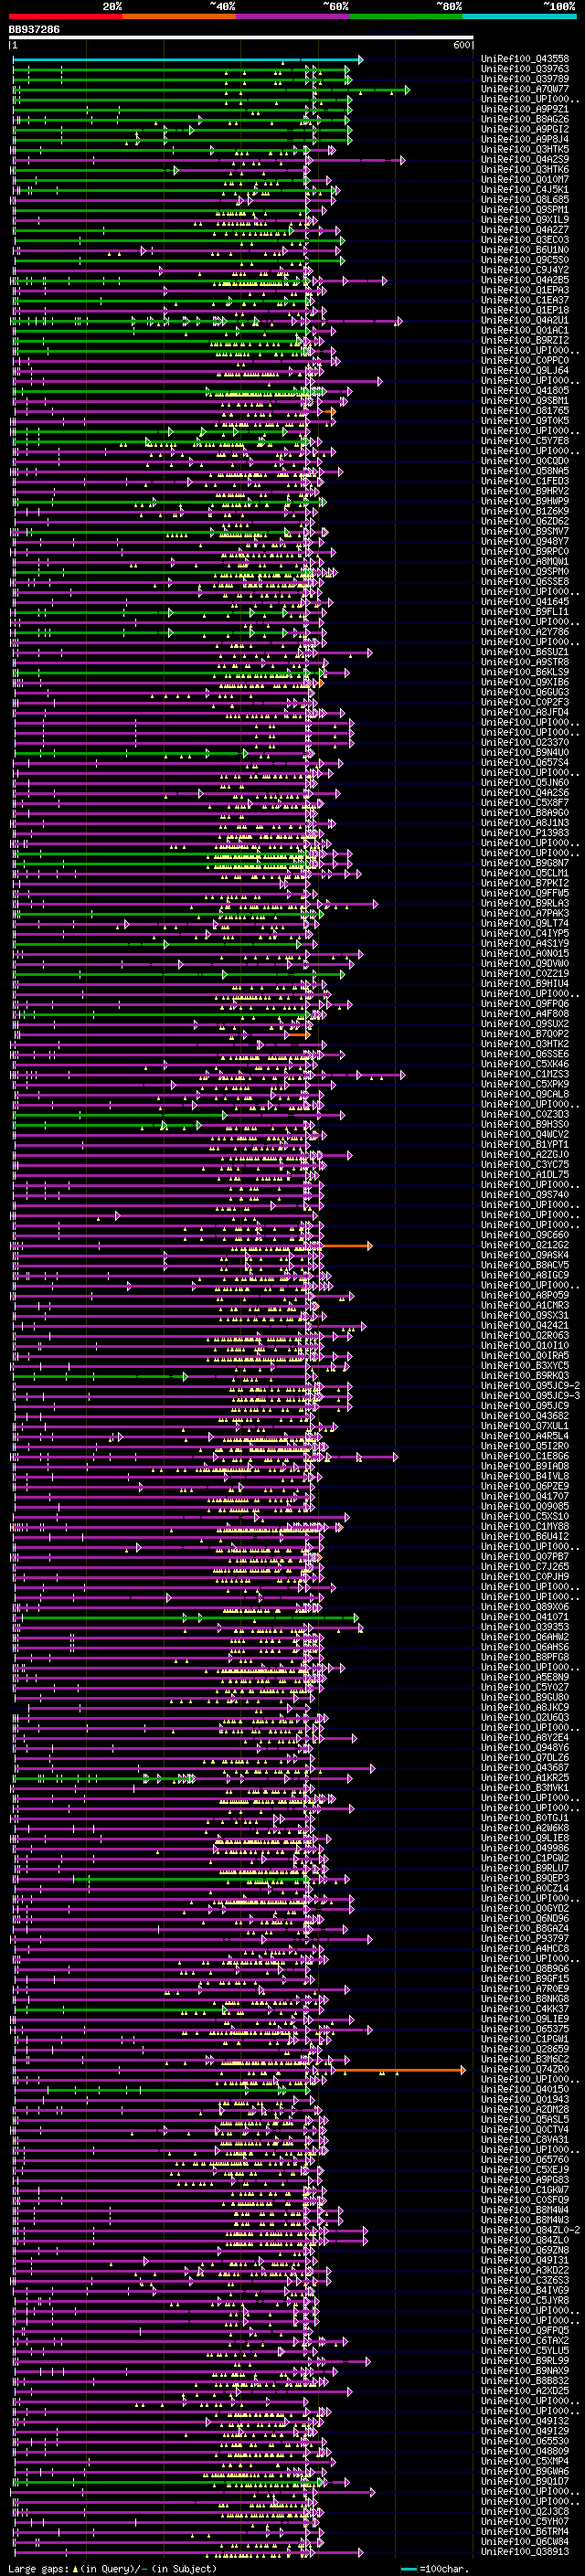Screen dimensions: 585x2576
Task: Open UniRef100_Q212G2 entry
Action: 525,1245
